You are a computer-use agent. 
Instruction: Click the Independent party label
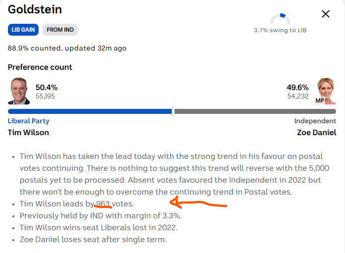(315, 121)
